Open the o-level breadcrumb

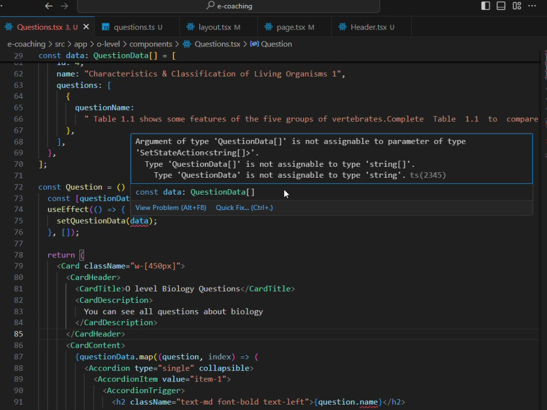(108, 44)
